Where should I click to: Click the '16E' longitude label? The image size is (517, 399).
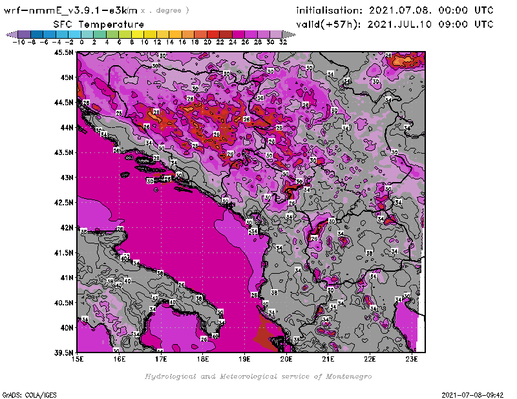click(120, 359)
